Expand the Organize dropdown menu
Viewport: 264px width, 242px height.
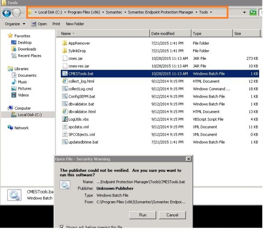click(24, 24)
